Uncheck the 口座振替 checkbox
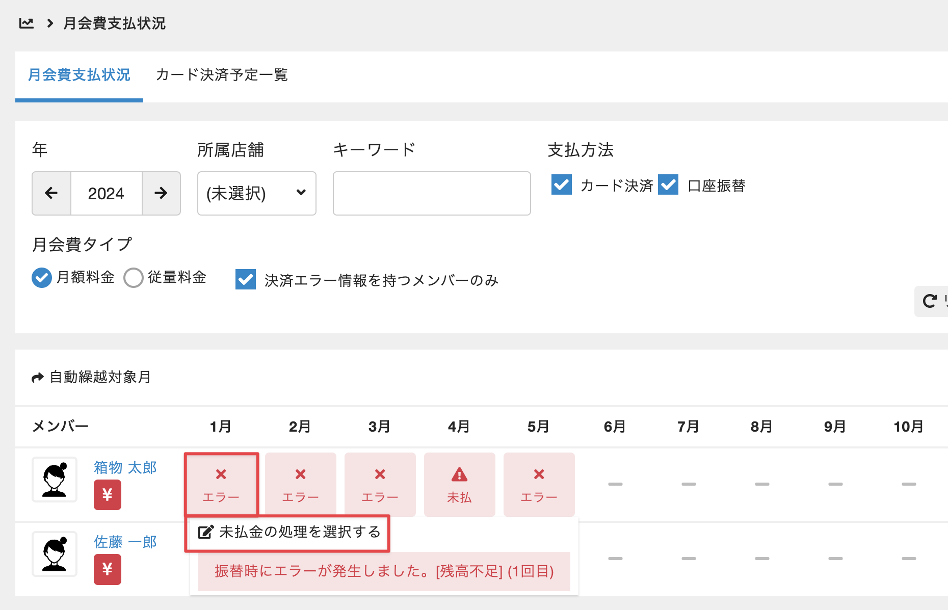This screenshot has width=948, height=610. tap(668, 185)
